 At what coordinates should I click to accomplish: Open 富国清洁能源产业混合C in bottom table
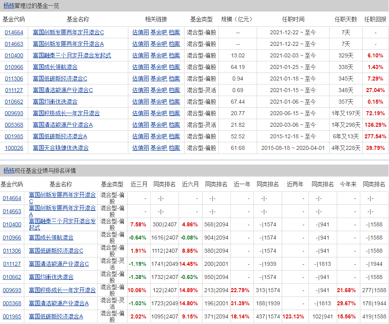coord(59,264)
